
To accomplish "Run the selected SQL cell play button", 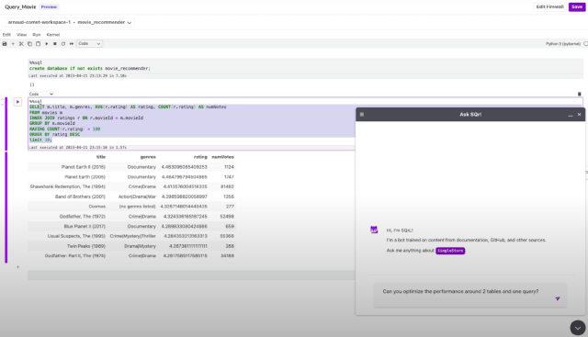I will click(17, 102).
